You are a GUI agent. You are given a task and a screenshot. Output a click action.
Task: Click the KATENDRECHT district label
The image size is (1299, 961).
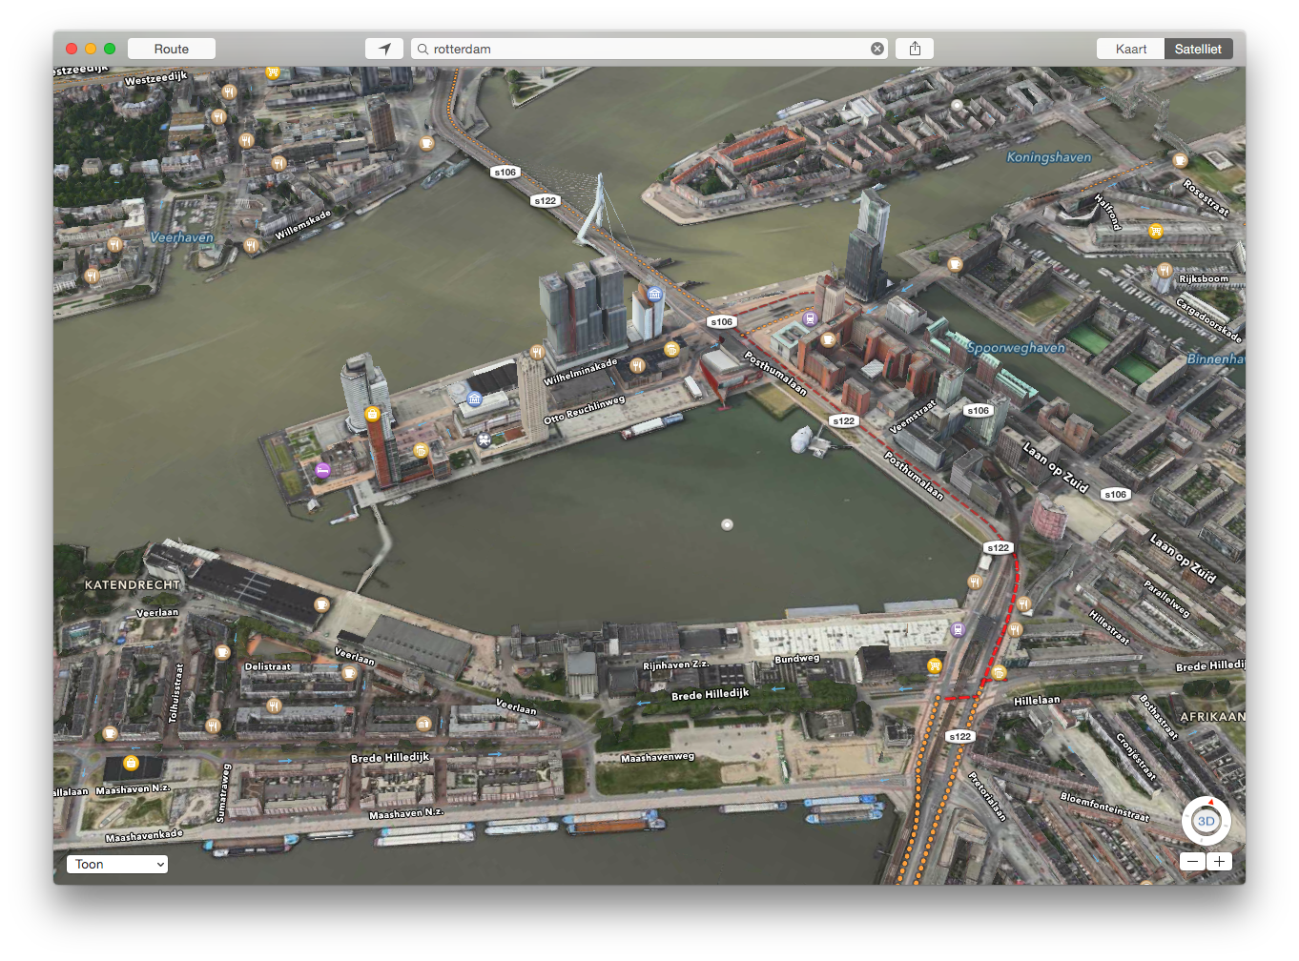[133, 584]
